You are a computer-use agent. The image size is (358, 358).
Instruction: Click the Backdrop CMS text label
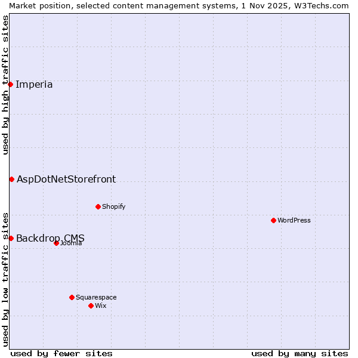click(x=50, y=238)
